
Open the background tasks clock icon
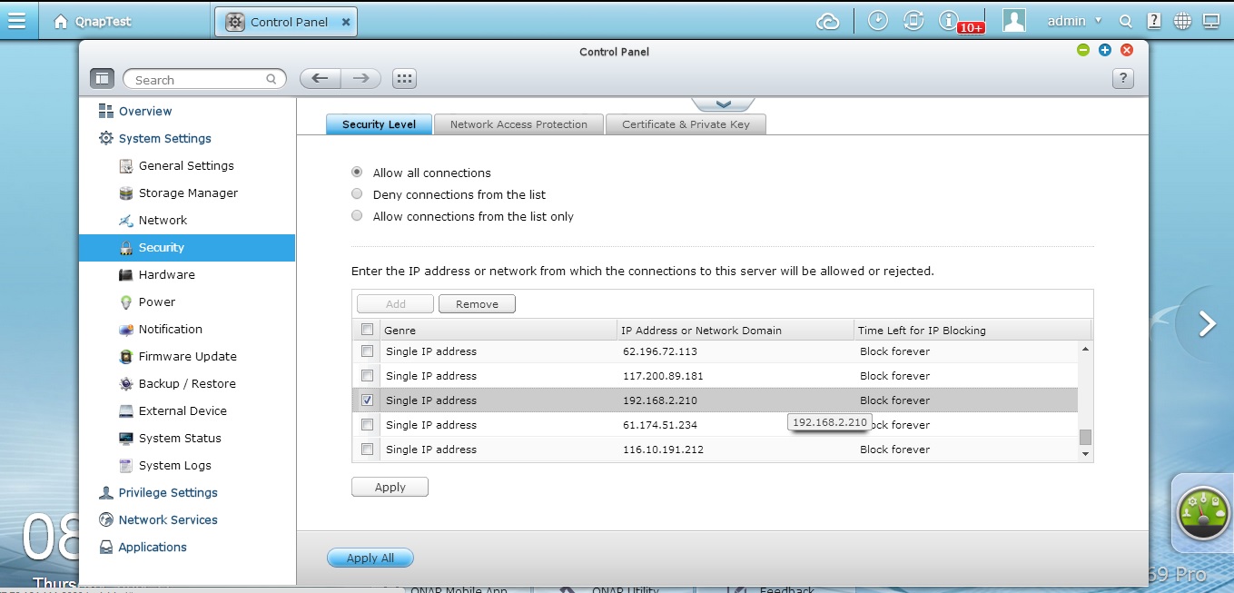[877, 18]
